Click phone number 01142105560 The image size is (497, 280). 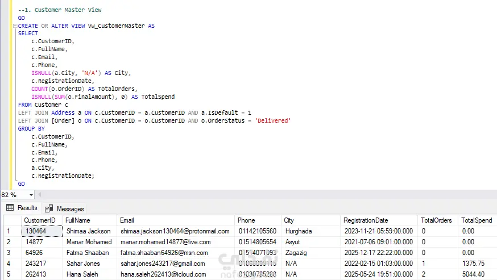tap(258, 231)
